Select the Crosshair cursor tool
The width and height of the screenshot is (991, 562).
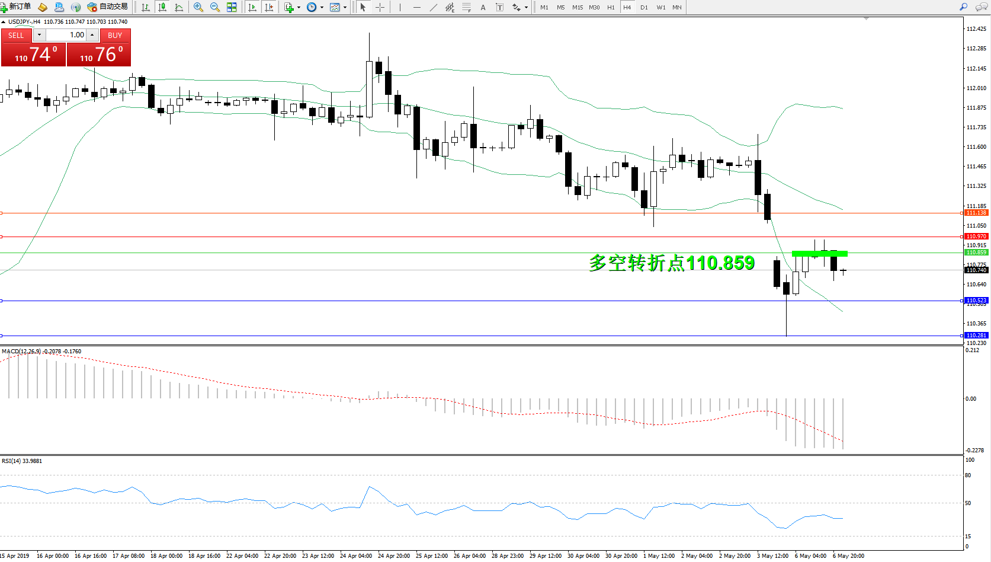(380, 7)
